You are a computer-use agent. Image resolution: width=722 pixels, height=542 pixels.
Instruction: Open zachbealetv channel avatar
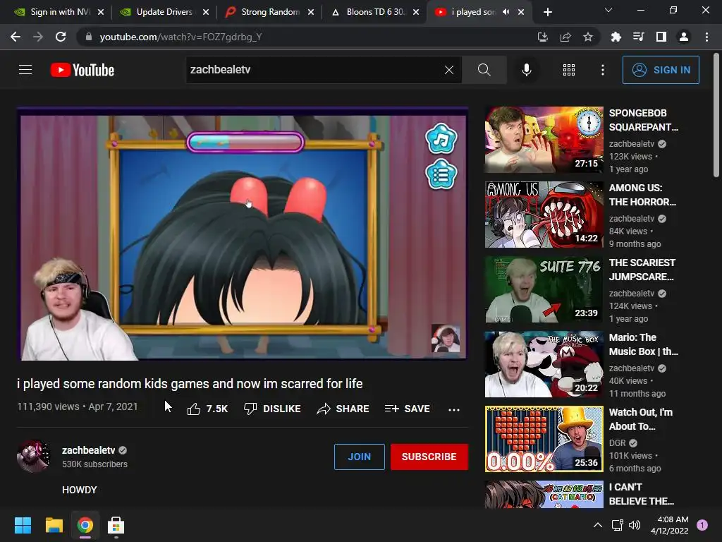[x=33, y=457]
